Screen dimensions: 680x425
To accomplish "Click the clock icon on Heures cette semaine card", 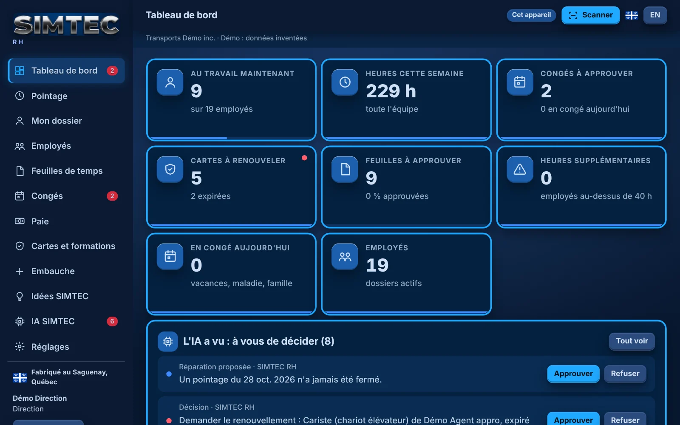I will pyautogui.click(x=345, y=82).
